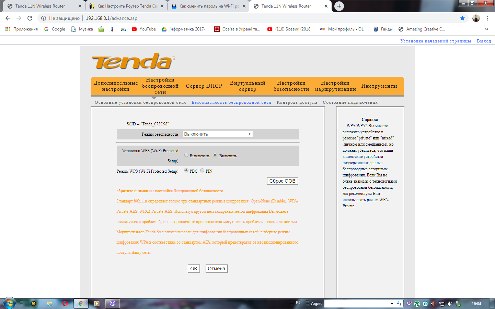Viewport: 495px width, 309px height.
Task: Click the forward navigation arrow
Action: click(x=19, y=18)
